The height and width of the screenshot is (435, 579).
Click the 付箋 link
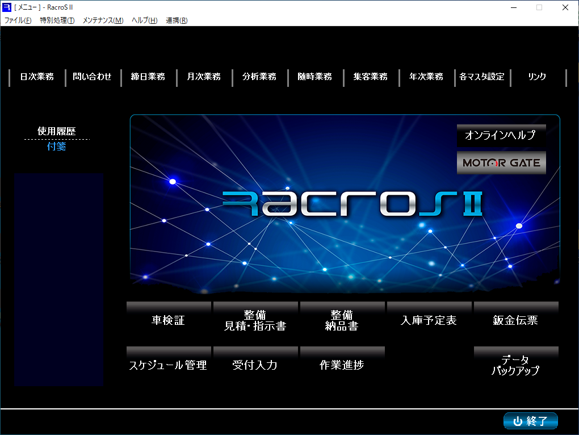(x=57, y=147)
